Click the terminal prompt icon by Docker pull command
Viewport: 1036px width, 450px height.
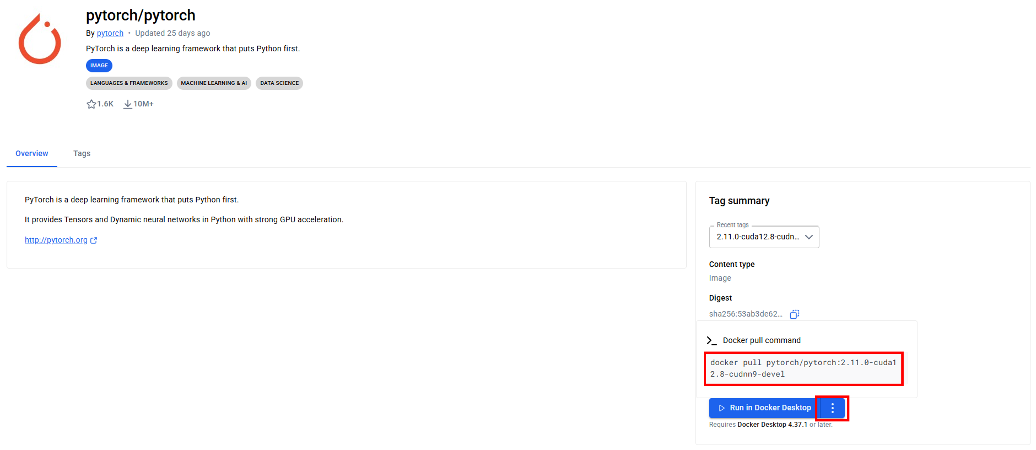pyautogui.click(x=711, y=341)
